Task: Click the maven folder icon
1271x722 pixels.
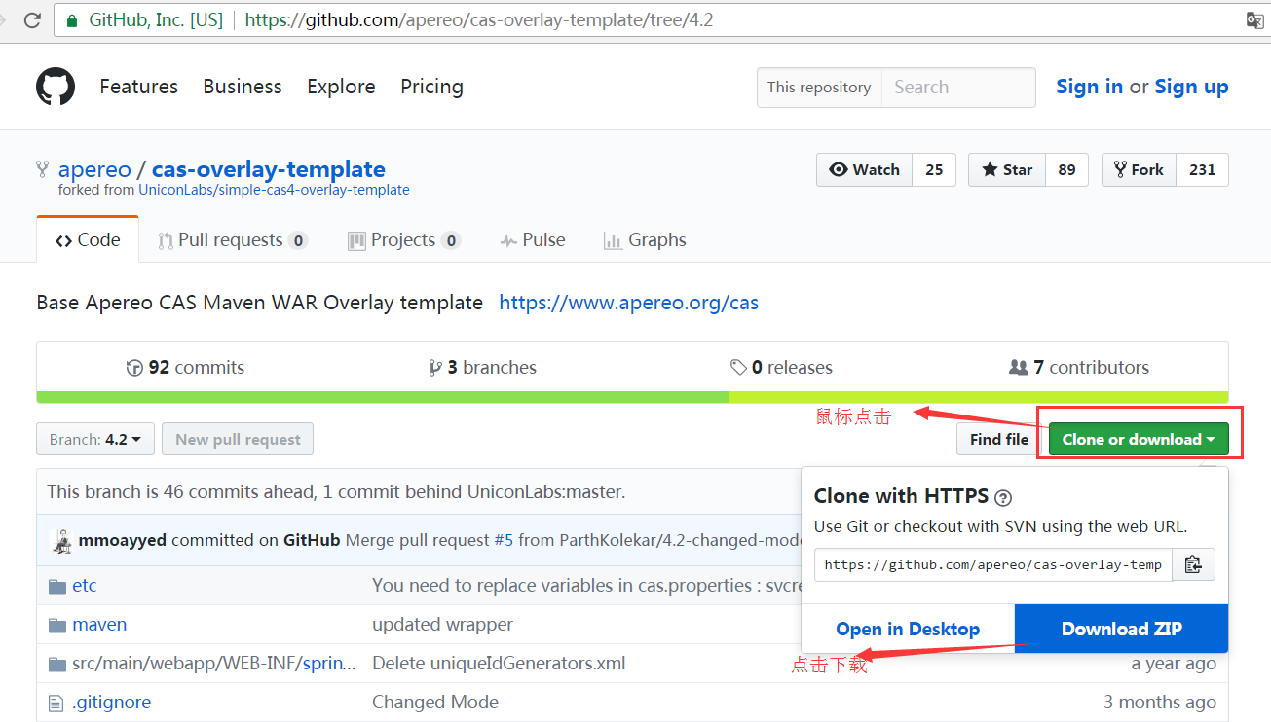Action: point(57,625)
